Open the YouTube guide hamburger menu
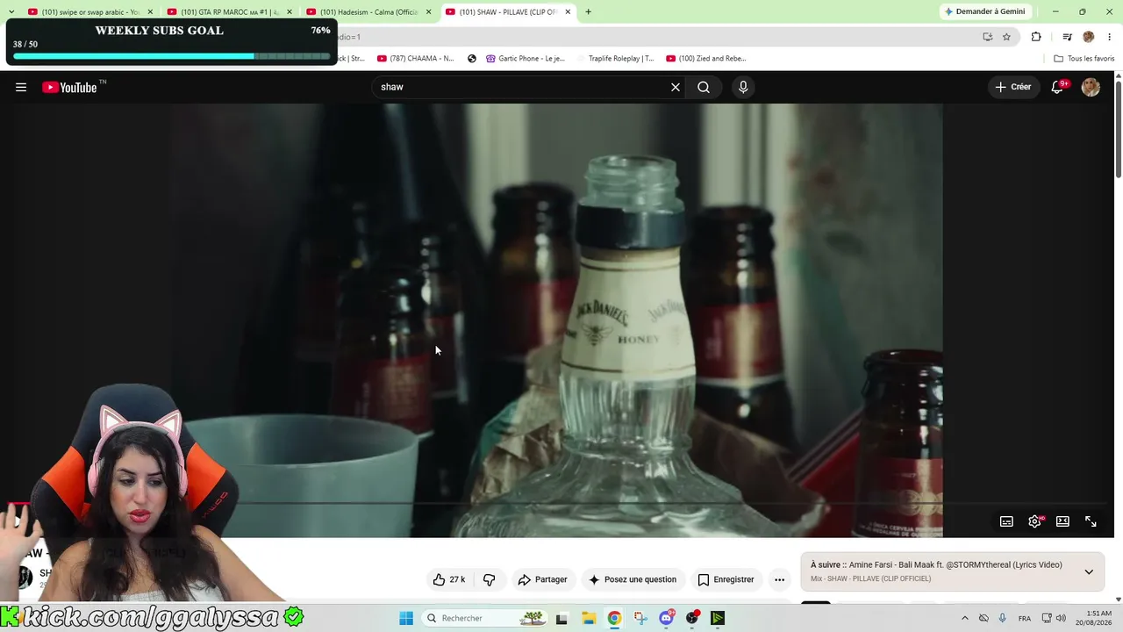Screen dimensions: 1123x632 pyautogui.click(x=21, y=87)
